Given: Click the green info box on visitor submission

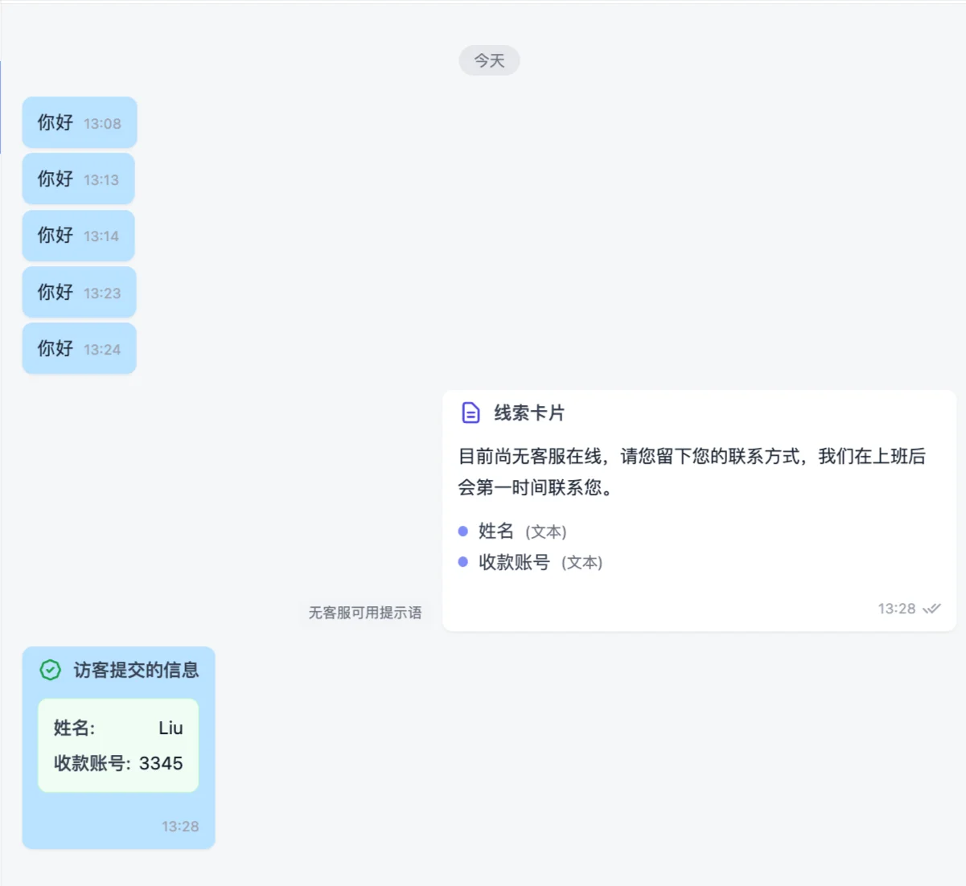Looking at the screenshot, I should click(x=117, y=745).
